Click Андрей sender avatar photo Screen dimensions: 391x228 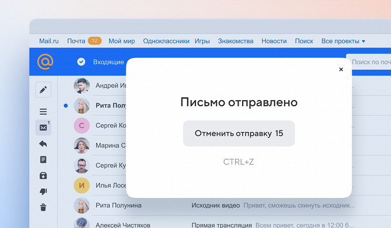click(x=82, y=86)
